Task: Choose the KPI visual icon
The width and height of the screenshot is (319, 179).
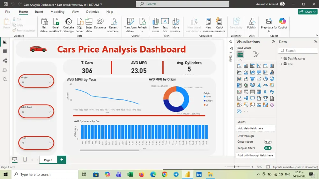Action: [x=239, y=92]
